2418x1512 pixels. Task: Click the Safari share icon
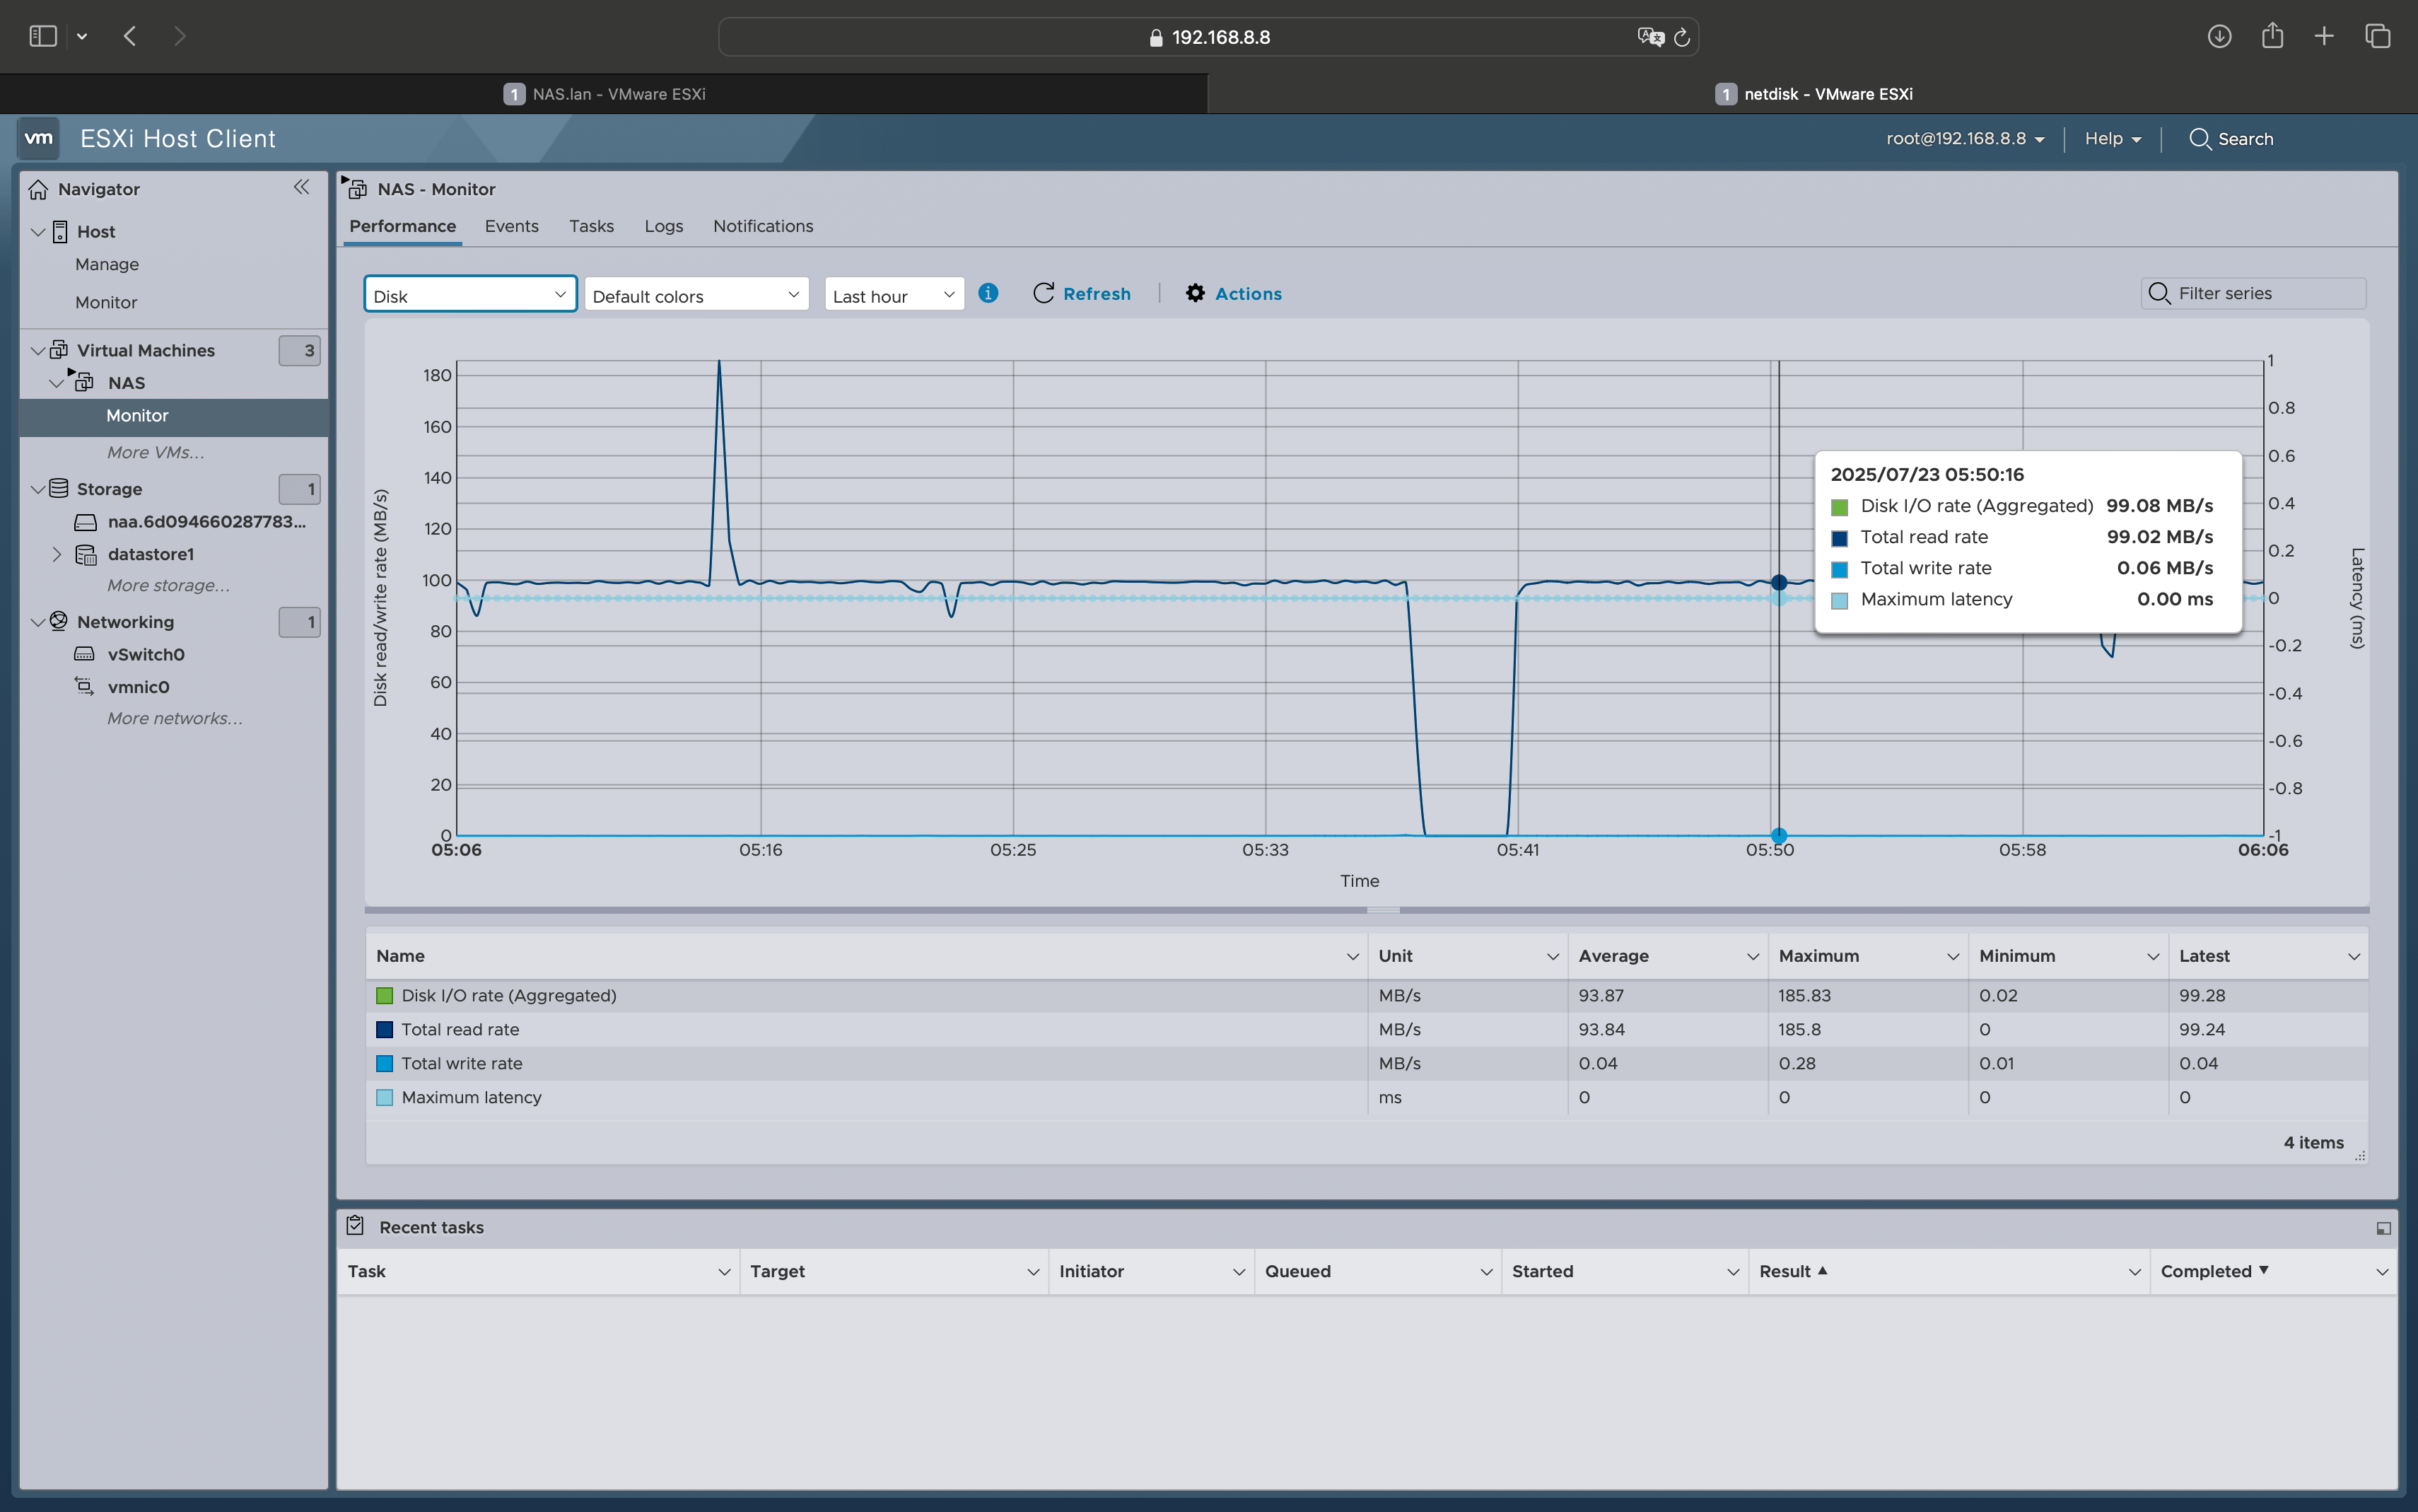click(x=2272, y=37)
